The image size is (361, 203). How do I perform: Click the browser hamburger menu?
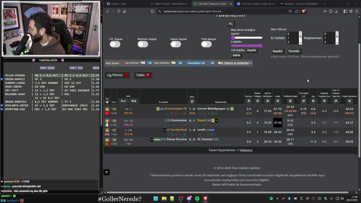coord(357,11)
